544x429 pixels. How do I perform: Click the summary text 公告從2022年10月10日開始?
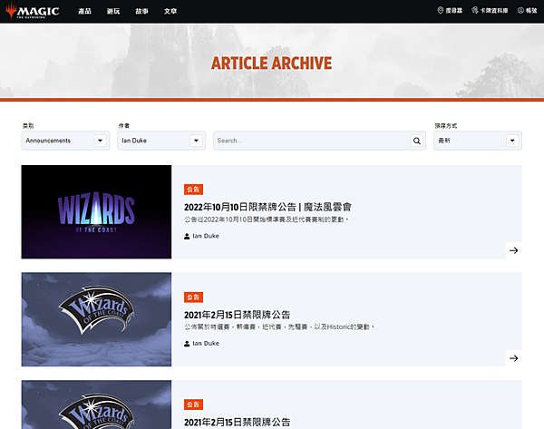pos(266,219)
